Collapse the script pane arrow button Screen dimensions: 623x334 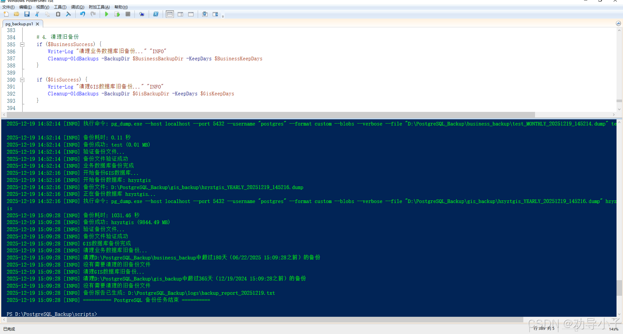coord(618,23)
